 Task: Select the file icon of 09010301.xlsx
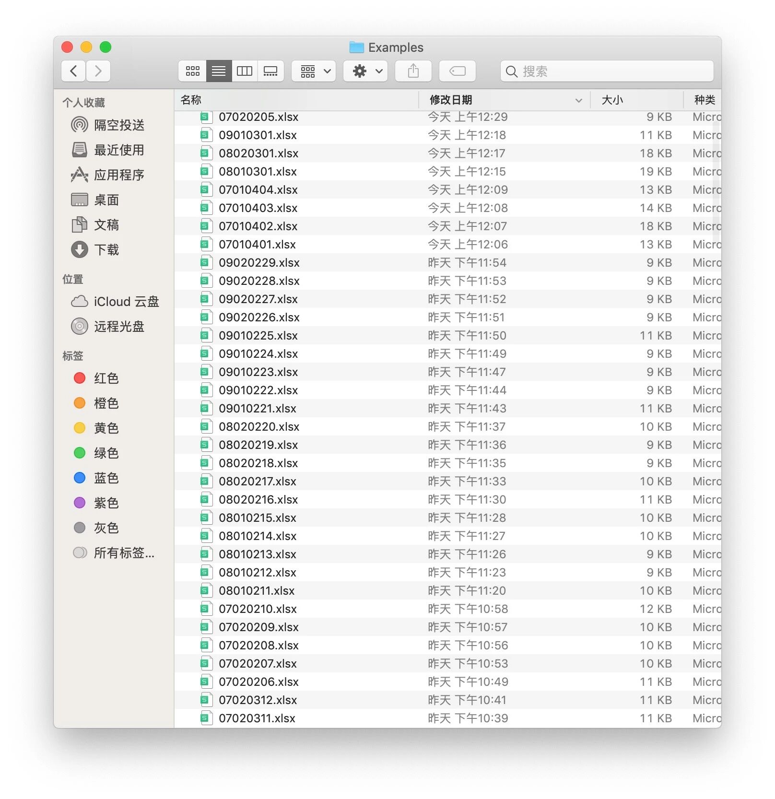206,135
